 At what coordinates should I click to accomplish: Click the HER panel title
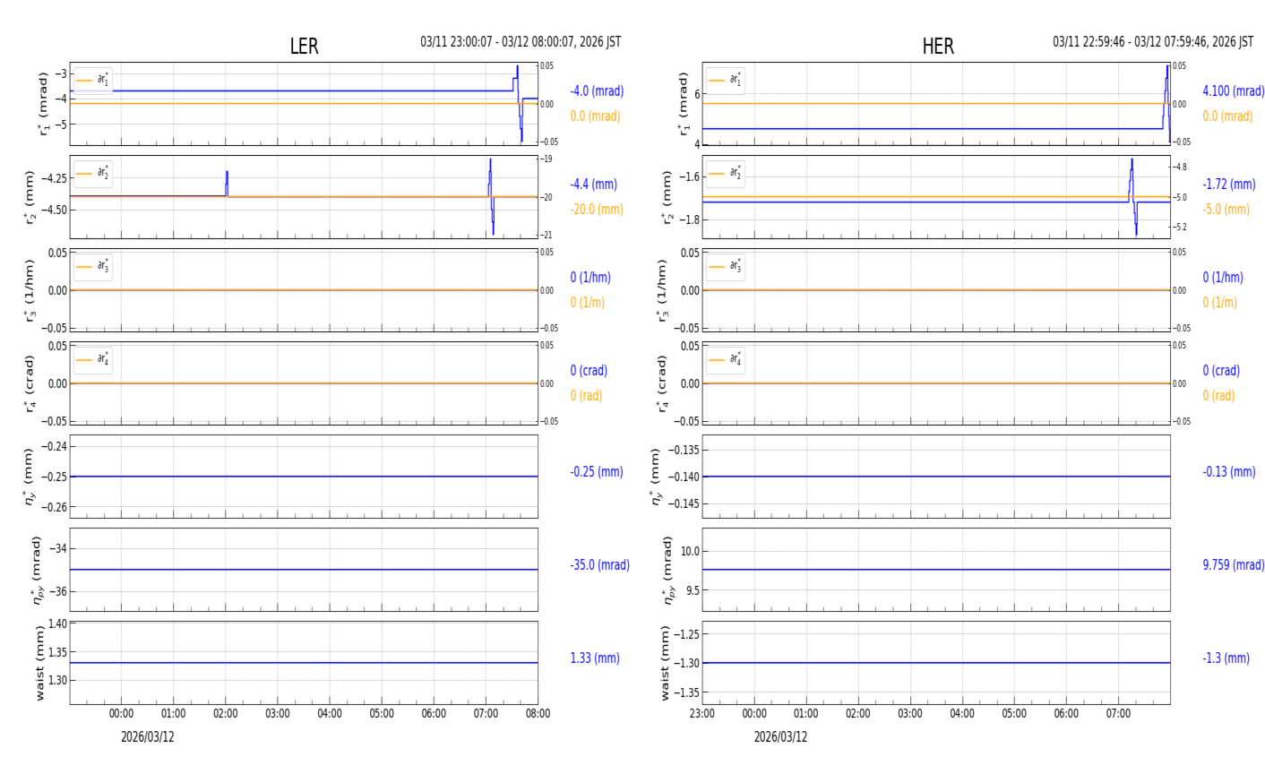(938, 47)
